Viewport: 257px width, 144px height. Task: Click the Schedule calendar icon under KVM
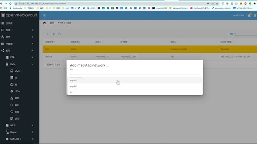coord(12,118)
